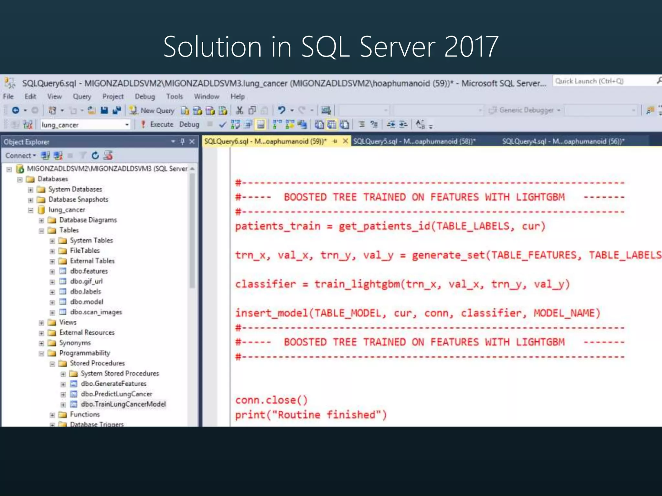Collapse the Stored Procedures node

pos(52,364)
